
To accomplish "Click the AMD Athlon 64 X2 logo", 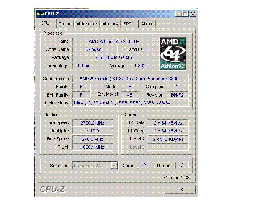I will (x=173, y=54).
